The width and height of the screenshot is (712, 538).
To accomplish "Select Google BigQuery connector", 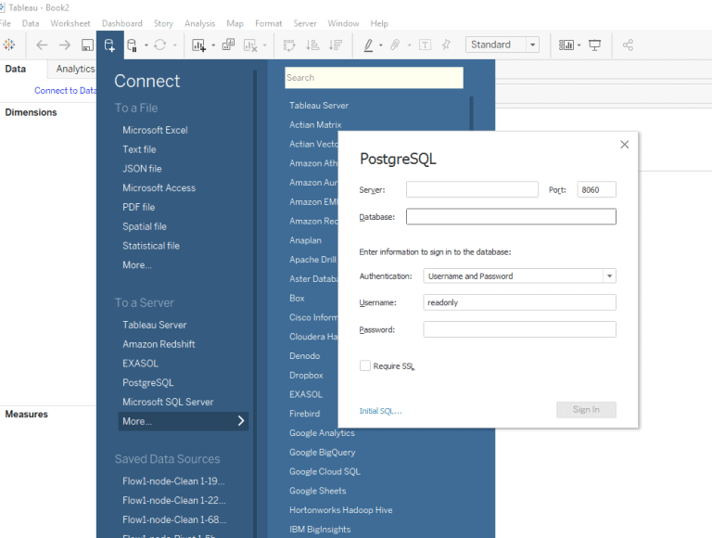I will (x=322, y=452).
